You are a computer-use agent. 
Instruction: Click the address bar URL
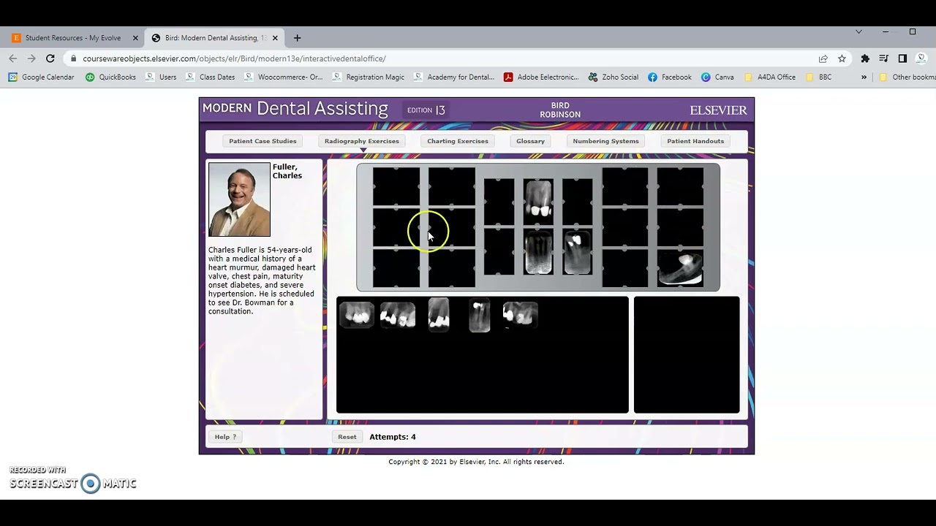234,58
